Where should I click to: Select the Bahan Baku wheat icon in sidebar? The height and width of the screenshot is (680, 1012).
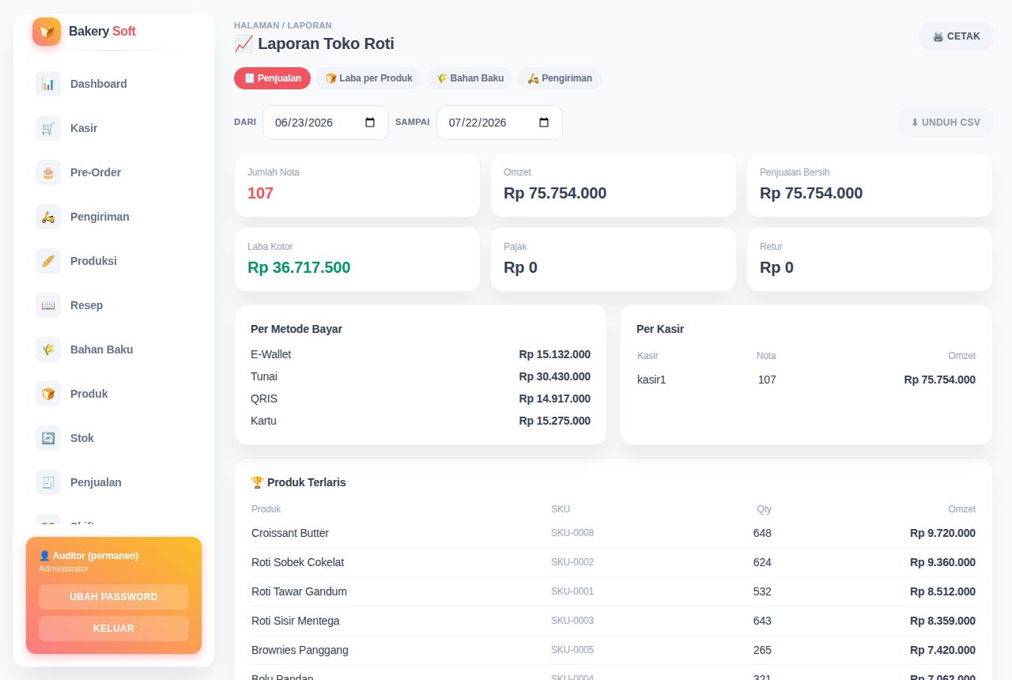(48, 349)
